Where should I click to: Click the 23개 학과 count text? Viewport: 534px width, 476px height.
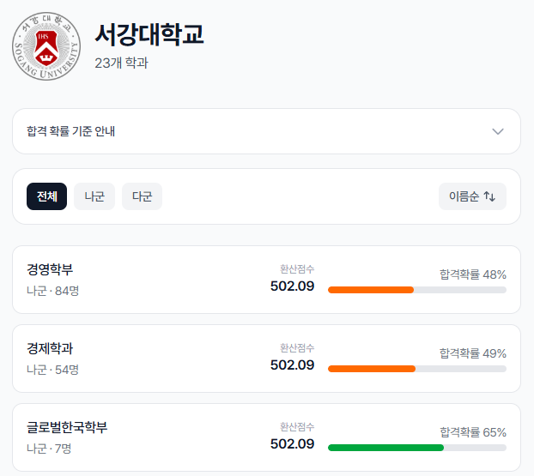click(121, 63)
